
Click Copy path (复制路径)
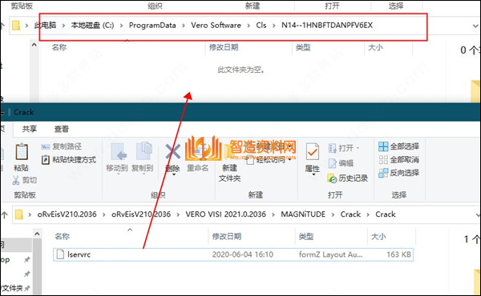(x=62, y=146)
